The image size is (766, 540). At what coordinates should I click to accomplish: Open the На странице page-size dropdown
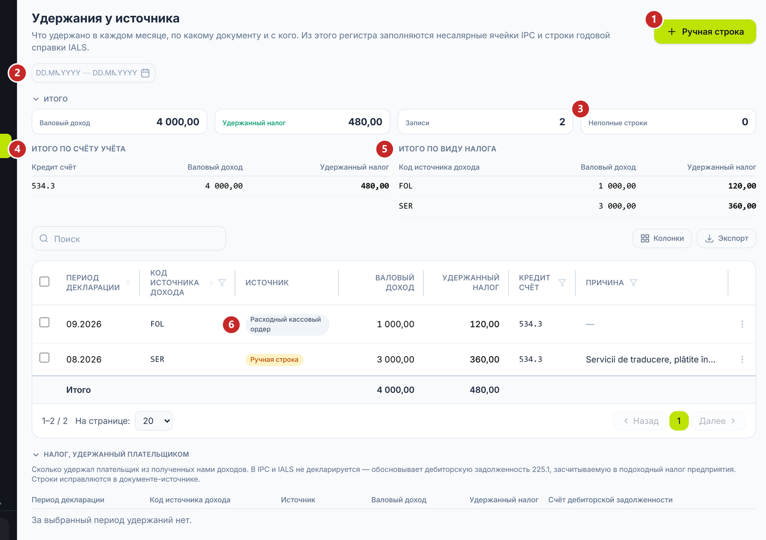pyautogui.click(x=154, y=421)
